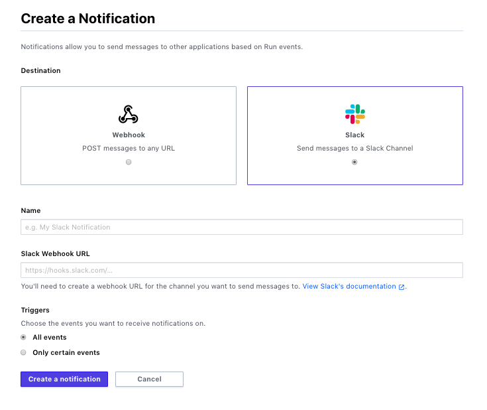Click the external-link icon after Slack's documentation
This screenshot has width=487, height=410.
(x=402, y=287)
